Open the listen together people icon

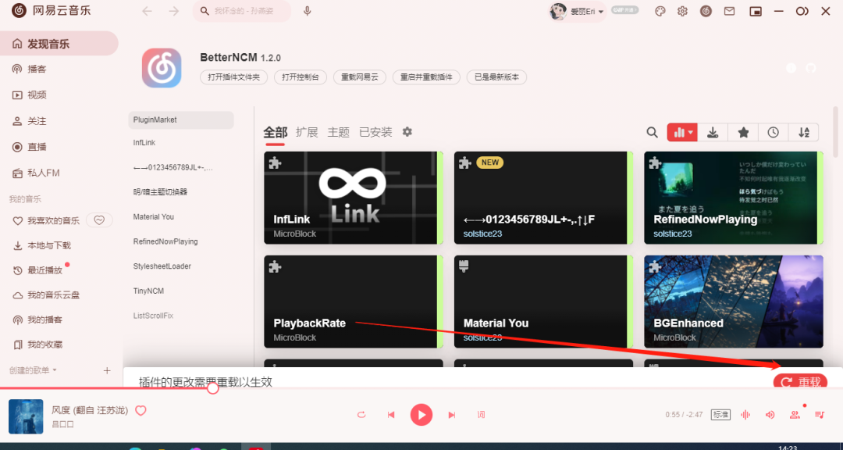pyautogui.click(x=794, y=415)
